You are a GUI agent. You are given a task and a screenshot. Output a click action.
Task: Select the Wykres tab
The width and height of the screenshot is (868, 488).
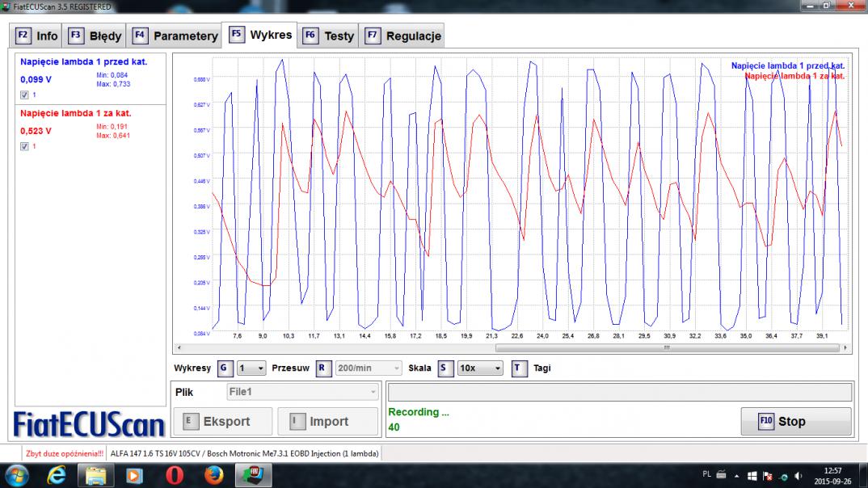(259, 35)
